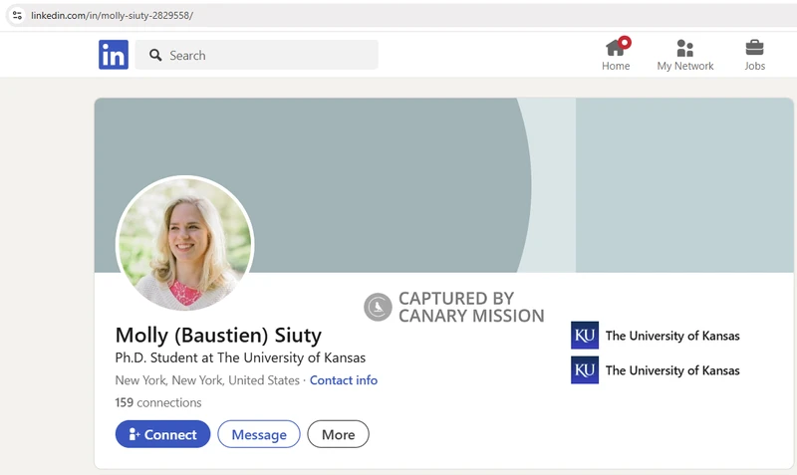Click the site info icon in address bar
797x475 pixels.
17,15
